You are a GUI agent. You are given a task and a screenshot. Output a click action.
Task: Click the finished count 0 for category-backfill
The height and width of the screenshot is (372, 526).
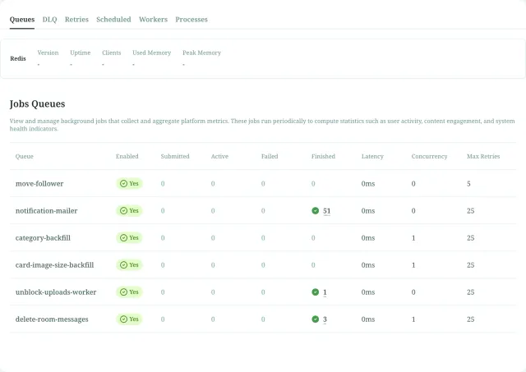(x=313, y=238)
